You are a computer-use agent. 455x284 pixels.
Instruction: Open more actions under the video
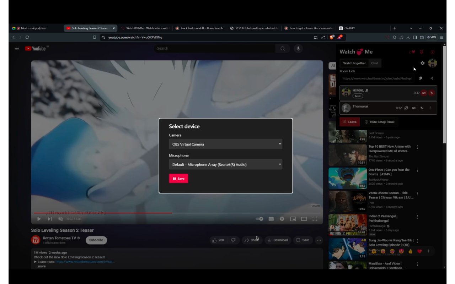[x=319, y=240]
